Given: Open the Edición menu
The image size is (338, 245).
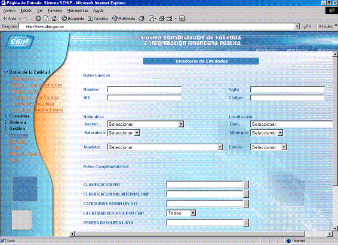Looking at the screenshot, I should click(x=26, y=11).
